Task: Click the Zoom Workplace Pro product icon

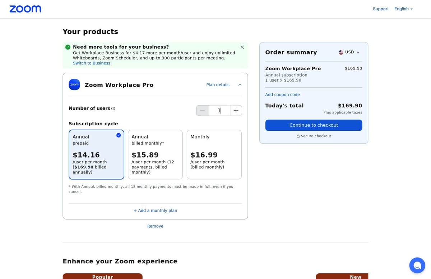Action: 74,85
